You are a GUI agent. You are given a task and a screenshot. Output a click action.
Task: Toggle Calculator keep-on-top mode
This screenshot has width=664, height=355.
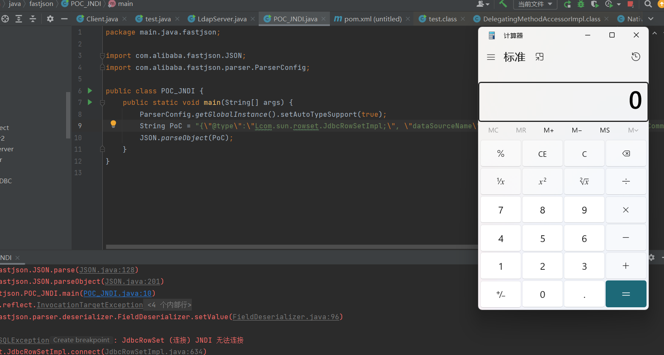pos(540,57)
